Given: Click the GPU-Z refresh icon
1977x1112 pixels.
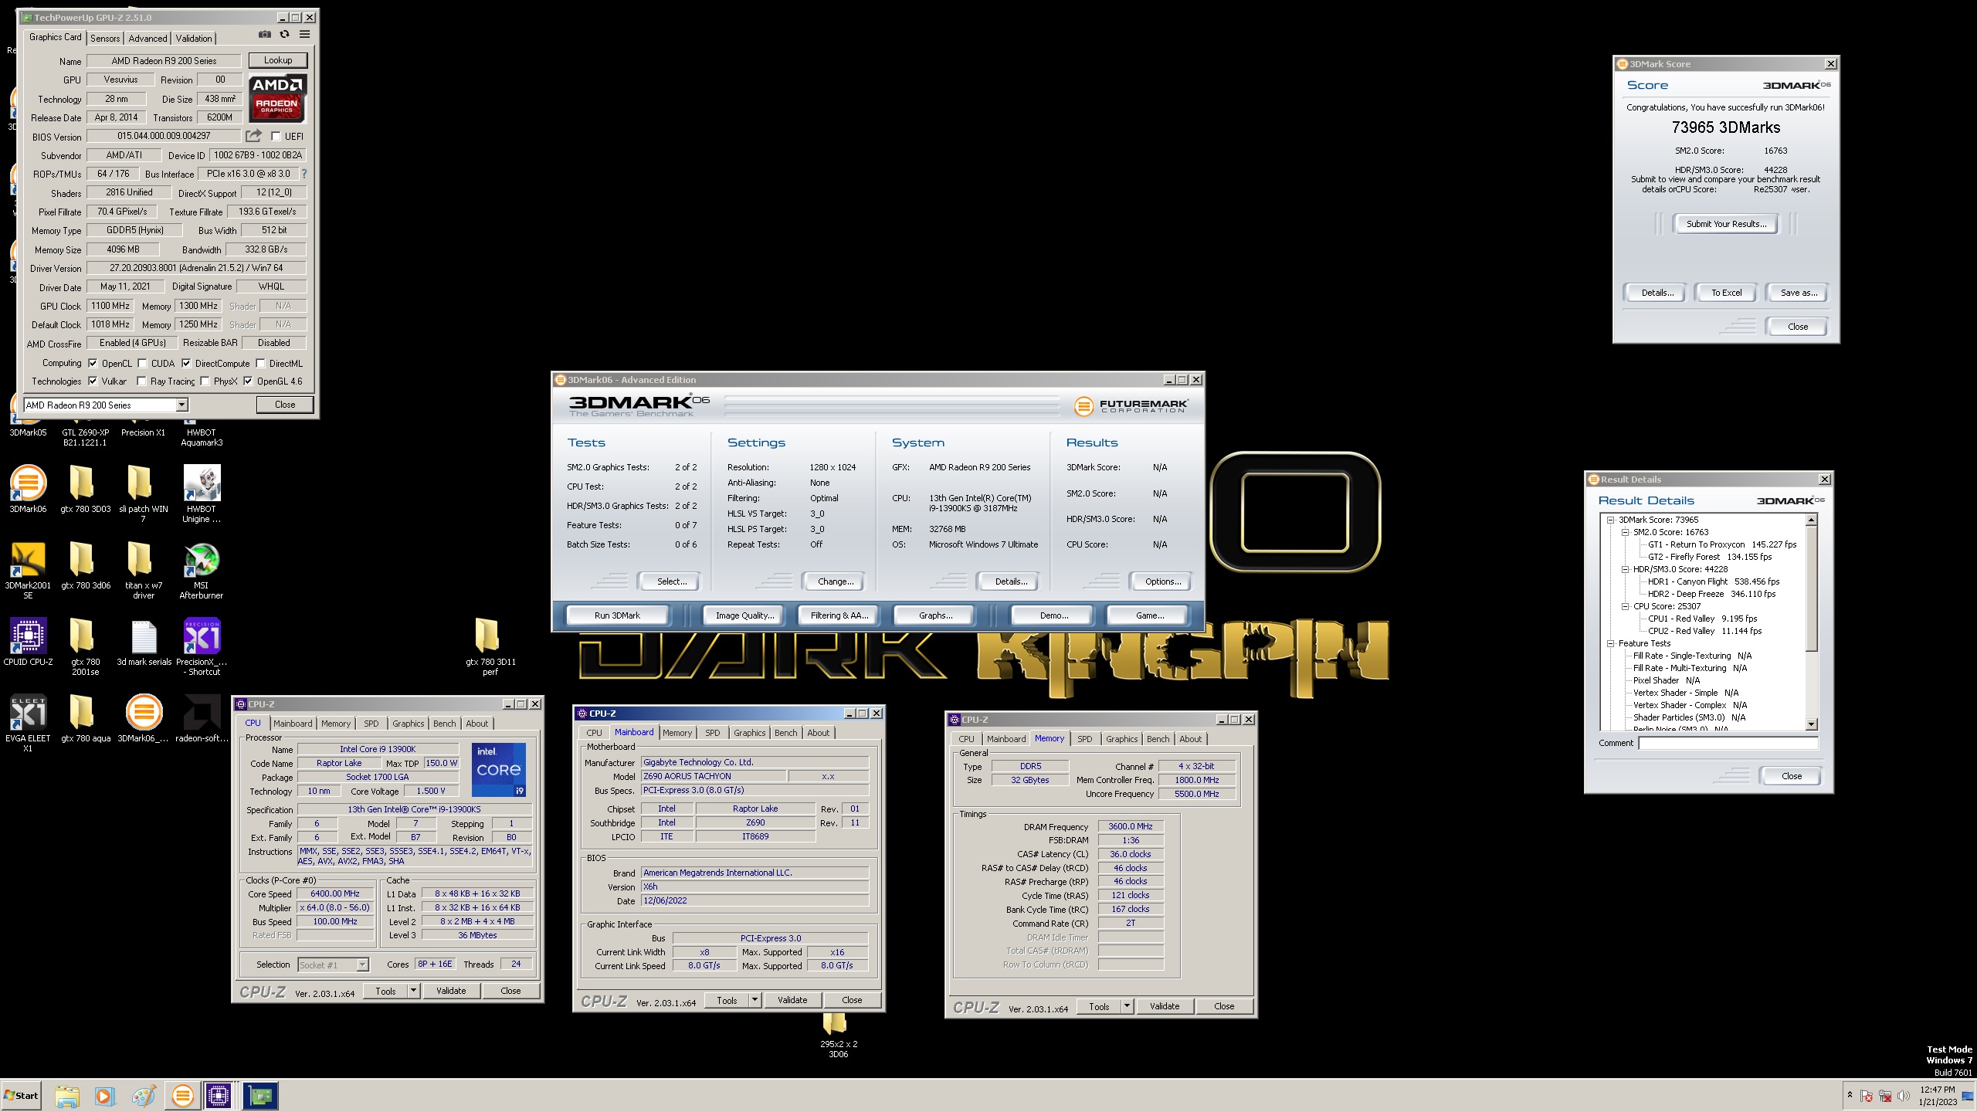Looking at the screenshot, I should [284, 35].
